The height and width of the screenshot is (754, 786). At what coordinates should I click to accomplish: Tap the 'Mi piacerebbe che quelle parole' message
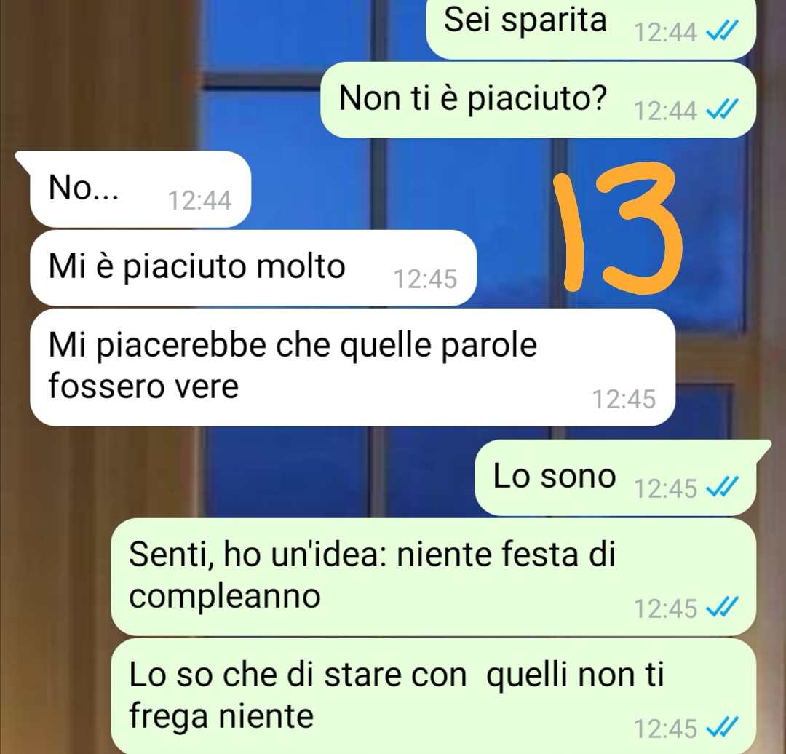(352, 367)
